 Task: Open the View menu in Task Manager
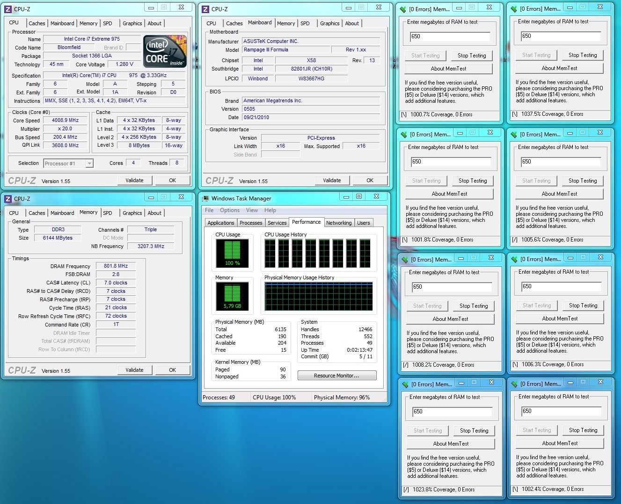252,210
